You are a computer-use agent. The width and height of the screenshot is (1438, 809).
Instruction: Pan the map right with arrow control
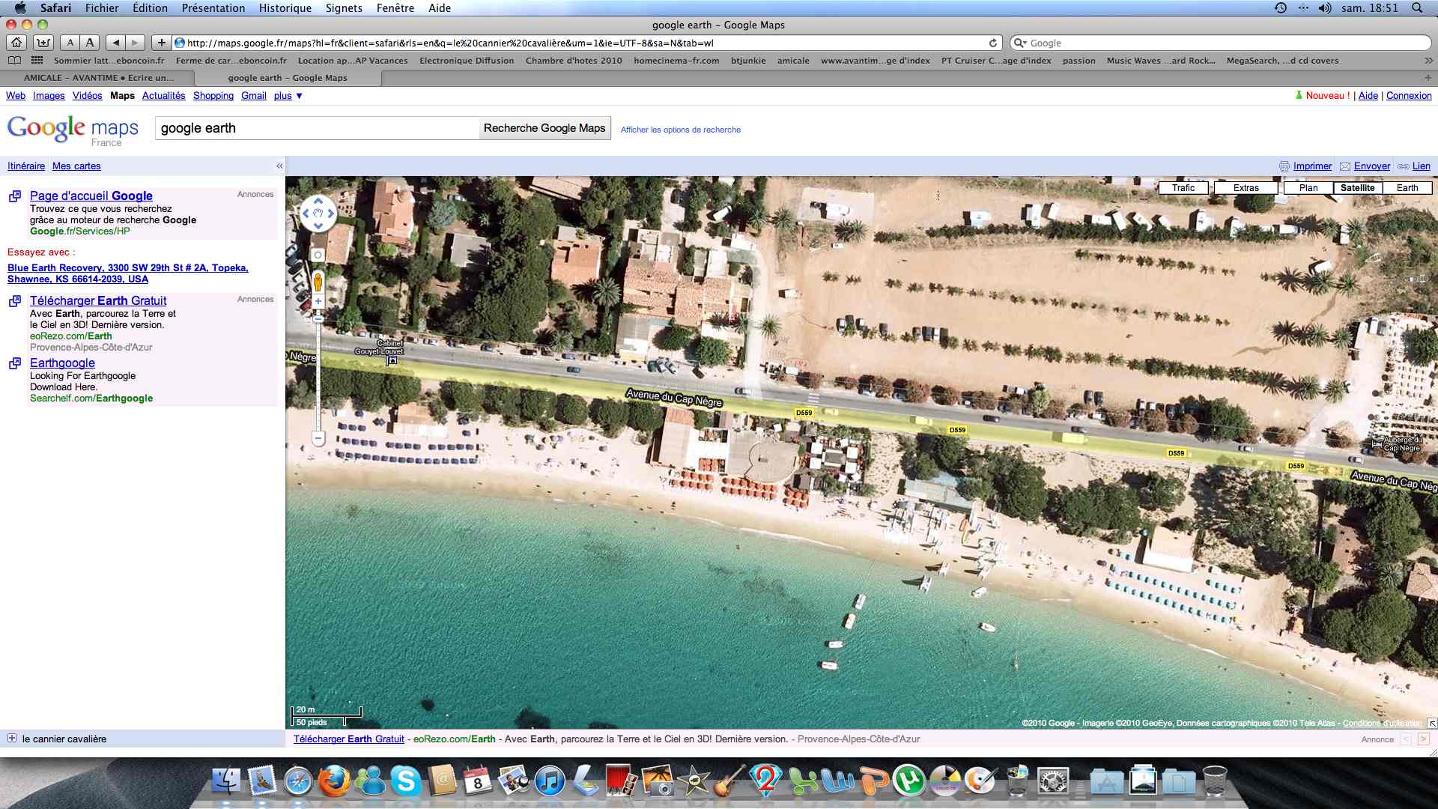pyautogui.click(x=331, y=213)
